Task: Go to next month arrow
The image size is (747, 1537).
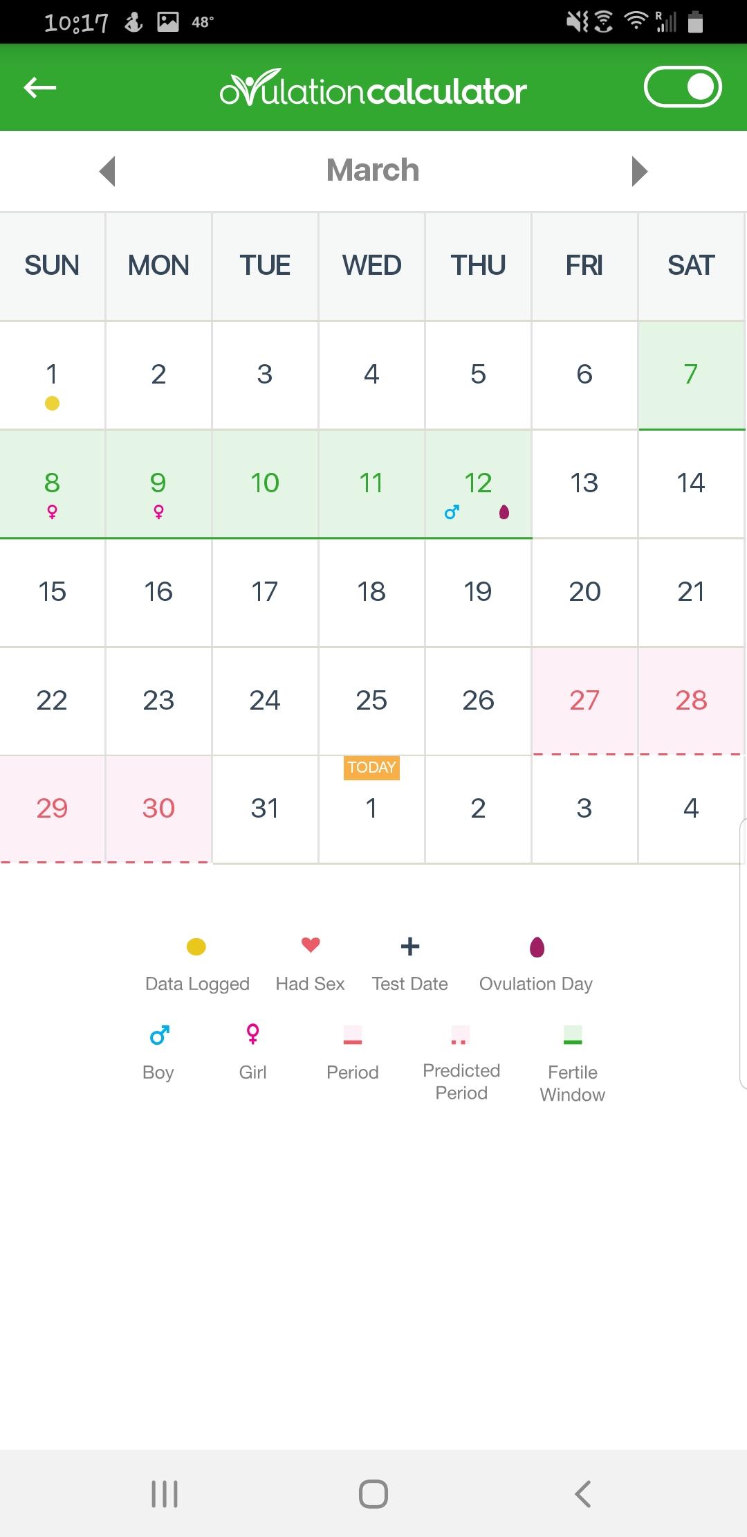Action: click(640, 171)
